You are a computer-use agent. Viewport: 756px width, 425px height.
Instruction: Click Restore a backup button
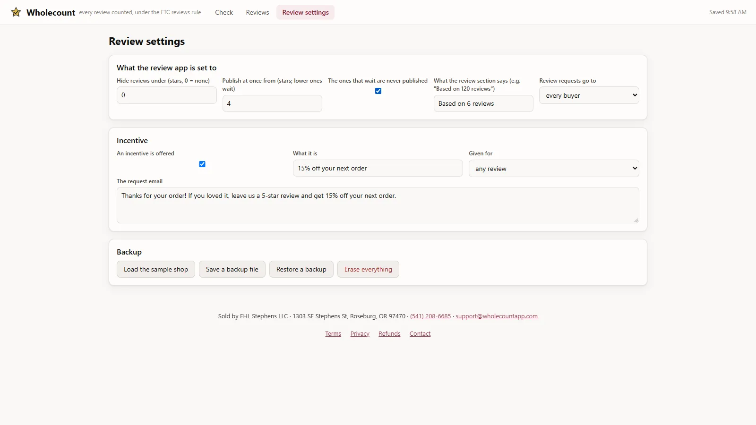click(301, 269)
